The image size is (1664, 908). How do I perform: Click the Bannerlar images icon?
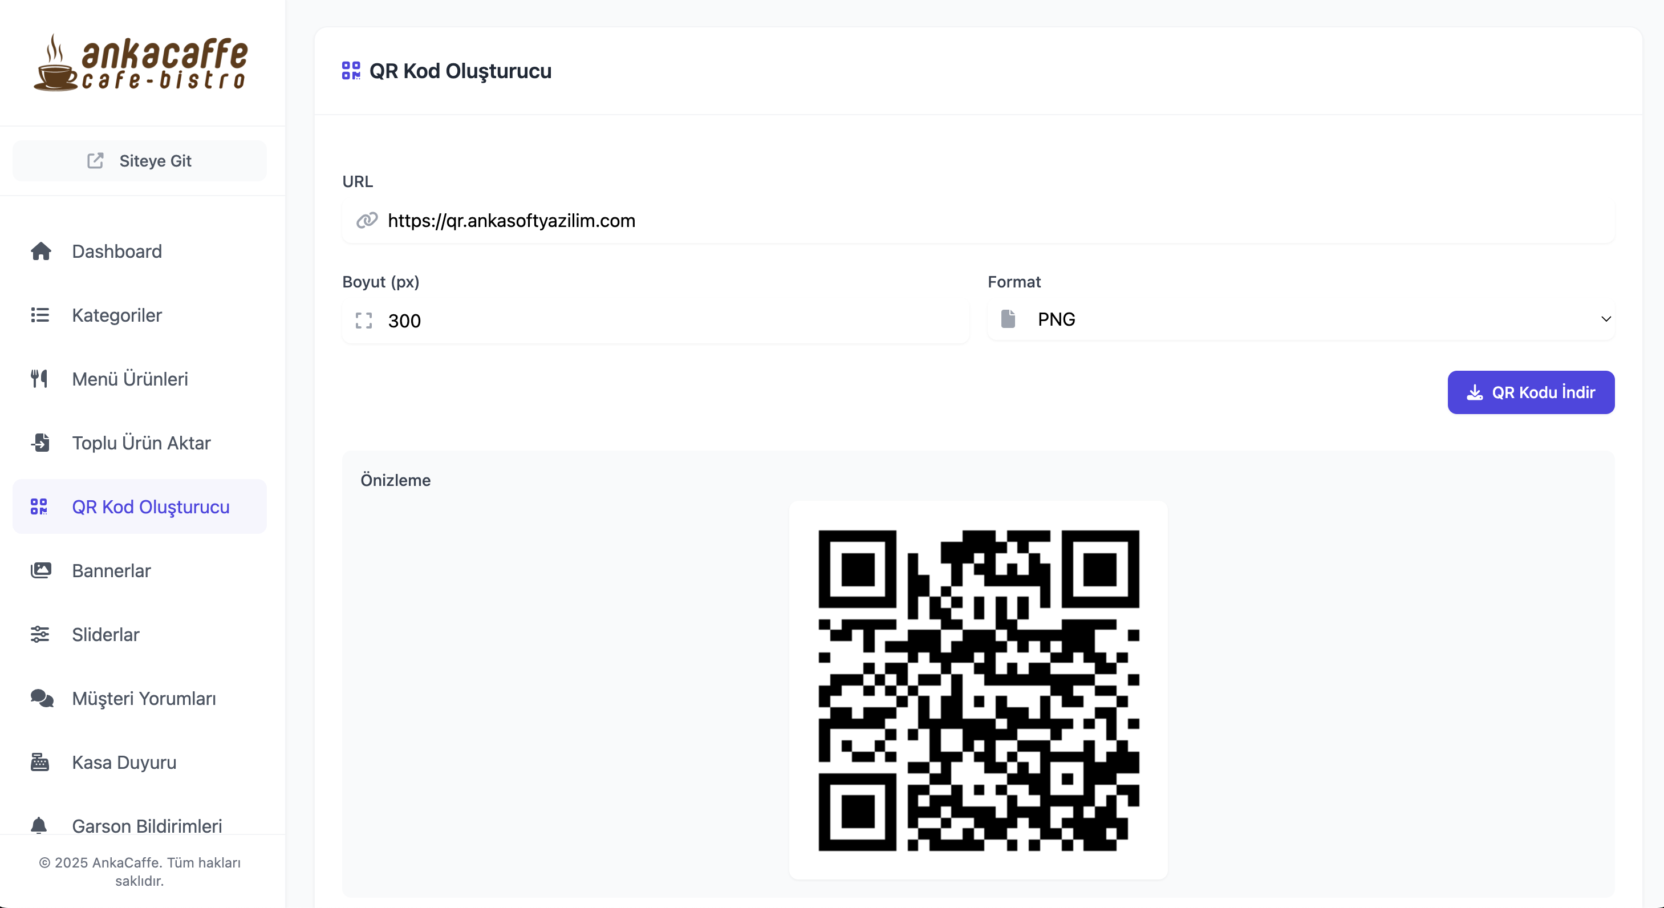[x=40, y=570]
